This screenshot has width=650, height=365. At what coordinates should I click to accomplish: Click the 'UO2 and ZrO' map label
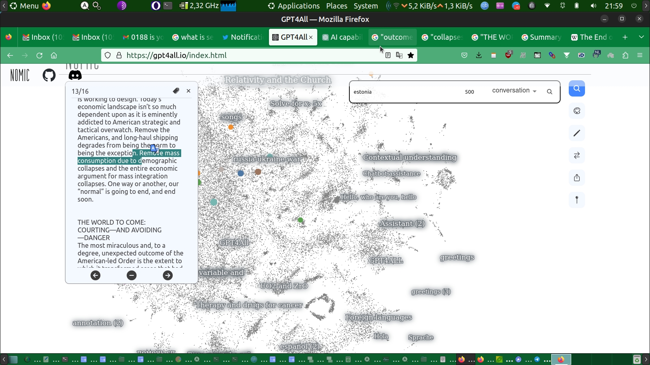click(284, 286)
